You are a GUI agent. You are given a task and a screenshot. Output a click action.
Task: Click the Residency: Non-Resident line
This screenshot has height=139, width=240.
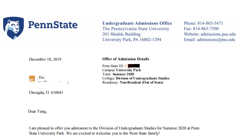coord(133,82)
